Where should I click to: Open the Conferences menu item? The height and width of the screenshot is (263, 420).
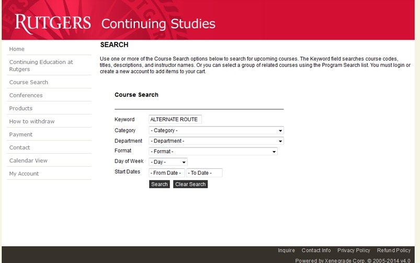coord(26,95)
